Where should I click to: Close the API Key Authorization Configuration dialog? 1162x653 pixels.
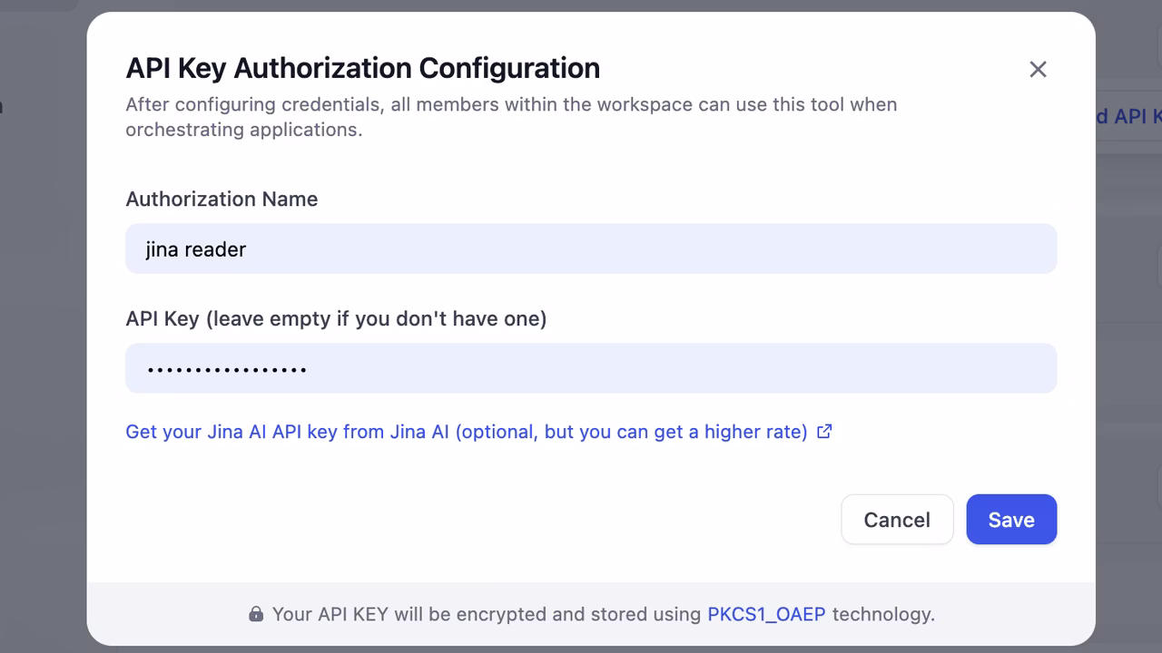point(1038,69)
